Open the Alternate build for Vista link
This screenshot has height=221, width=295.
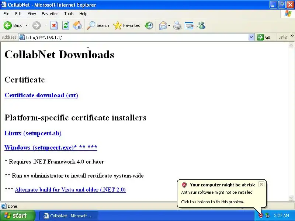point(70,190)
